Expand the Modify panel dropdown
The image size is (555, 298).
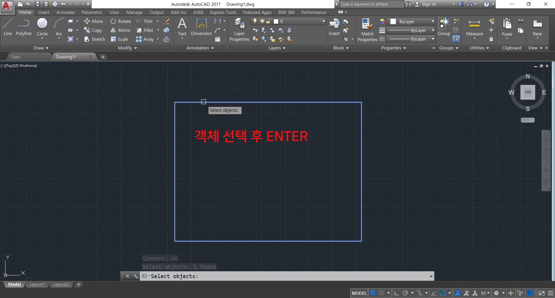click(x=127, y=48)
